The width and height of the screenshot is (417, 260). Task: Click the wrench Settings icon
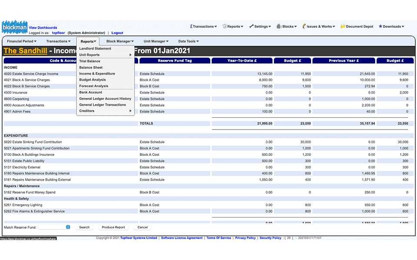(x=252, y=26)
